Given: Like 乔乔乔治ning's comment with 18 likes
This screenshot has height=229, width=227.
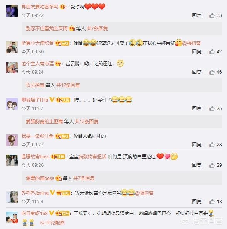Looking at the screenshot, I should pos(212,202).
